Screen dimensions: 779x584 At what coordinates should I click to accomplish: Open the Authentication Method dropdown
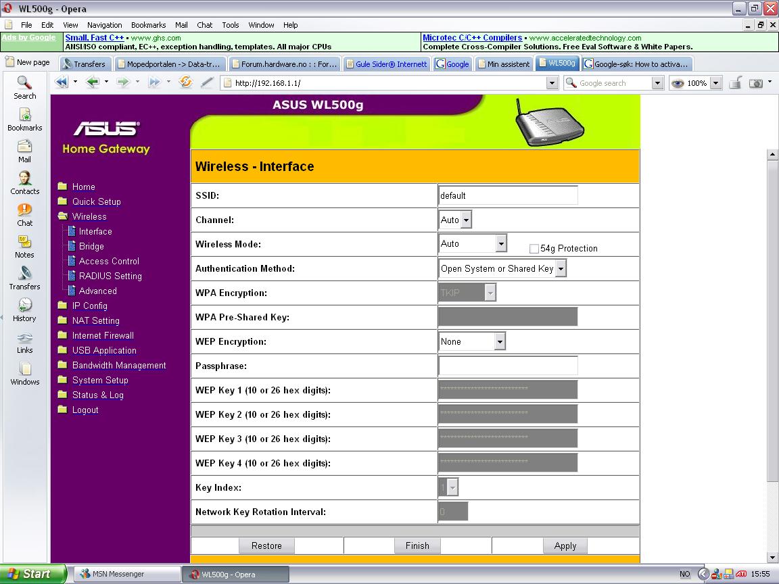point(561,268)
